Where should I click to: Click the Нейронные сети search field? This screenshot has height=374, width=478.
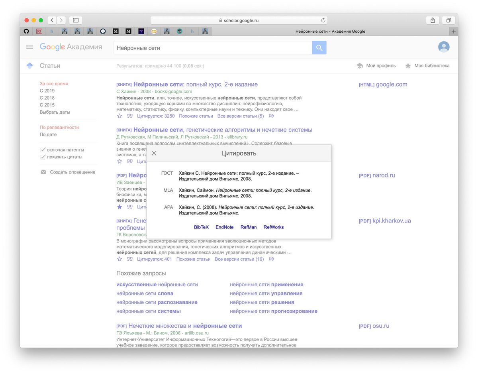click(213, 47)
